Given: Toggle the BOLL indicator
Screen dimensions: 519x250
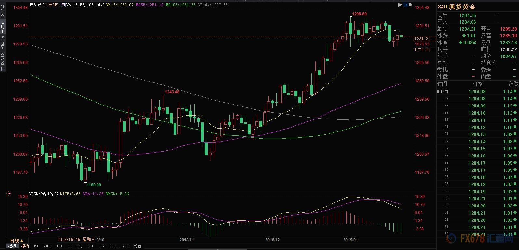Looking at the screenshot, I should pos(113,246).
